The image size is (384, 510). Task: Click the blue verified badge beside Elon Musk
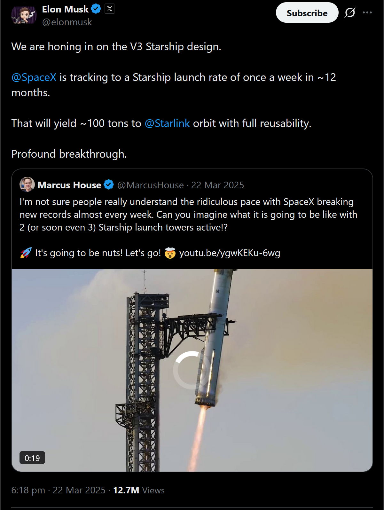point(96,9)
